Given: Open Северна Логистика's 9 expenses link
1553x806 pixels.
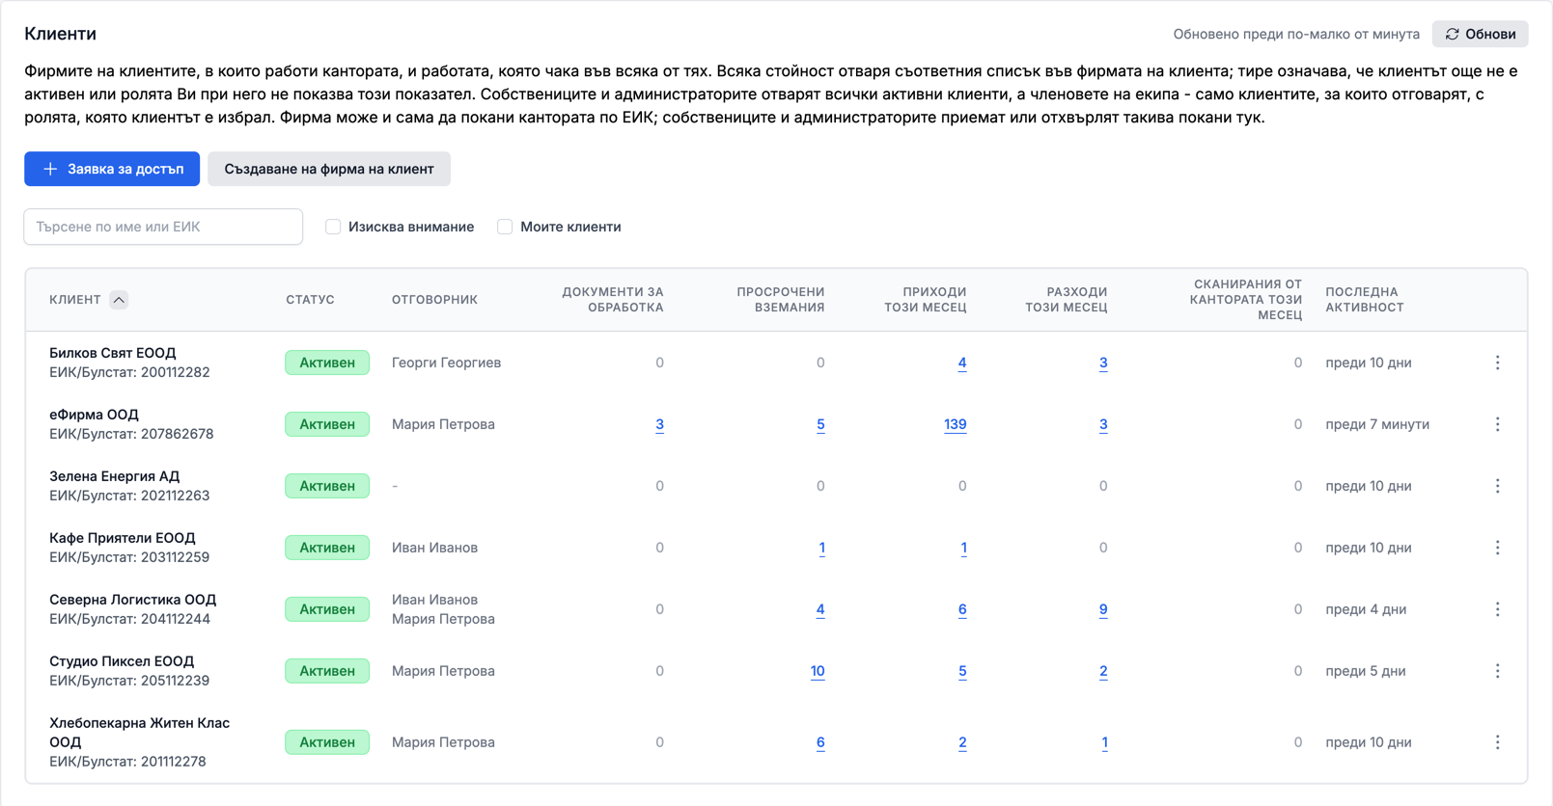Looking at the screenshot, I should (x=1102, y=609).
